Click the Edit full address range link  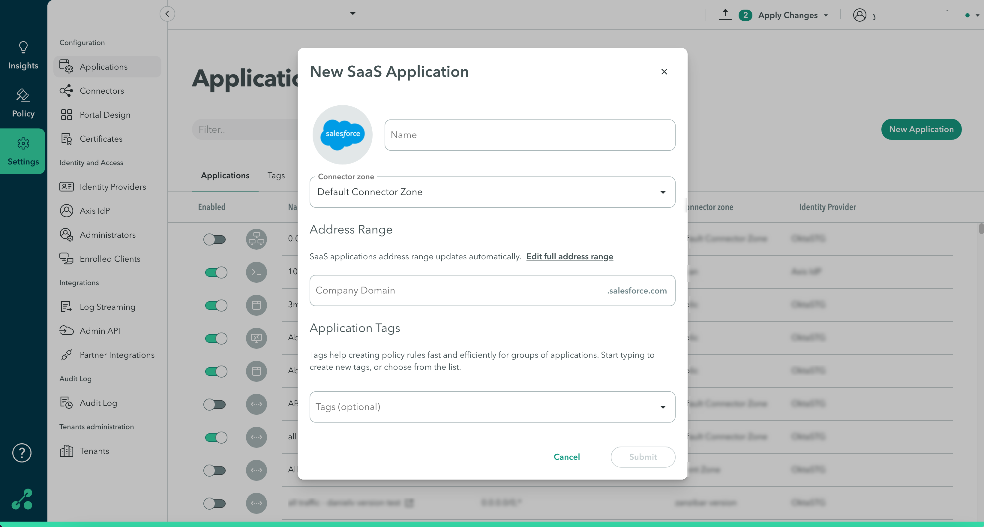pyautogui.click(x=569, y=256)
